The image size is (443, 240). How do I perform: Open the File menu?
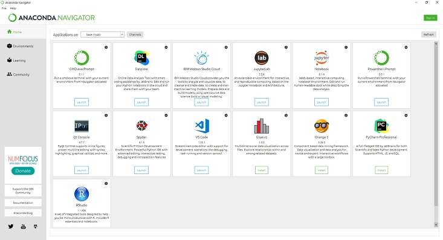pyautogui.click(x=4, y=8)
